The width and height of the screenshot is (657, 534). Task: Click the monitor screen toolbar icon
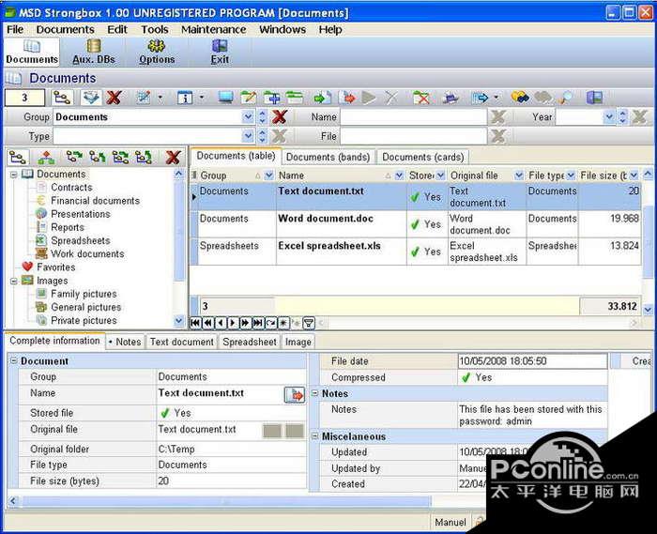[226, 98]
